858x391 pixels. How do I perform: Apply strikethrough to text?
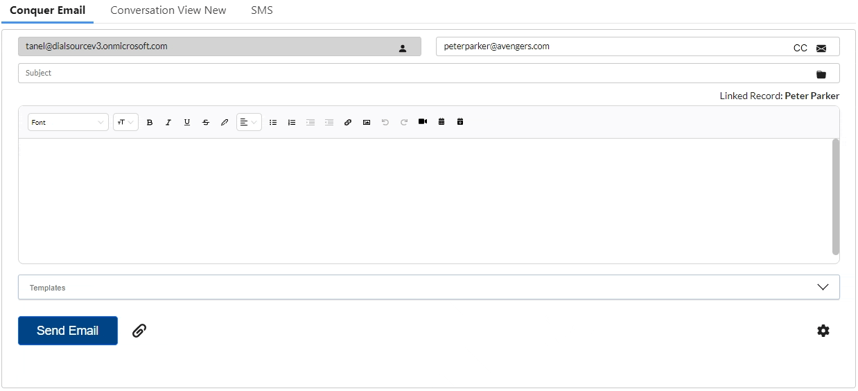click(206, 122)
